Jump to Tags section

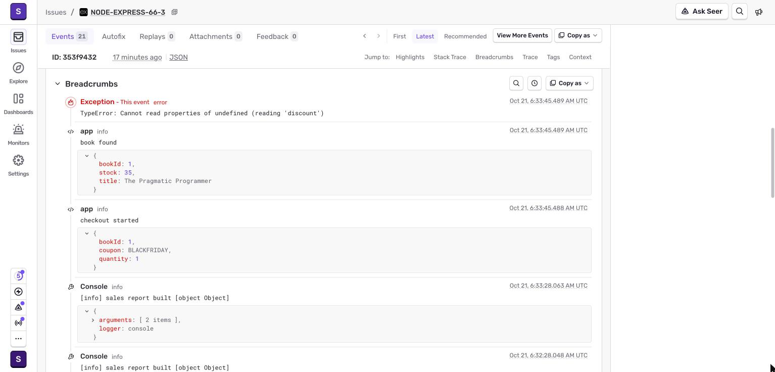point(553,57)
